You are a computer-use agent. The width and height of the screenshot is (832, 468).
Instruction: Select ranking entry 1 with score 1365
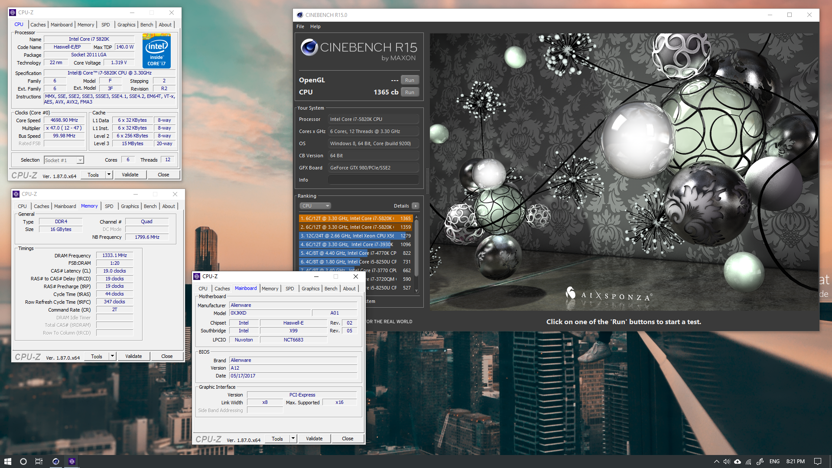(x=355, y=218)
